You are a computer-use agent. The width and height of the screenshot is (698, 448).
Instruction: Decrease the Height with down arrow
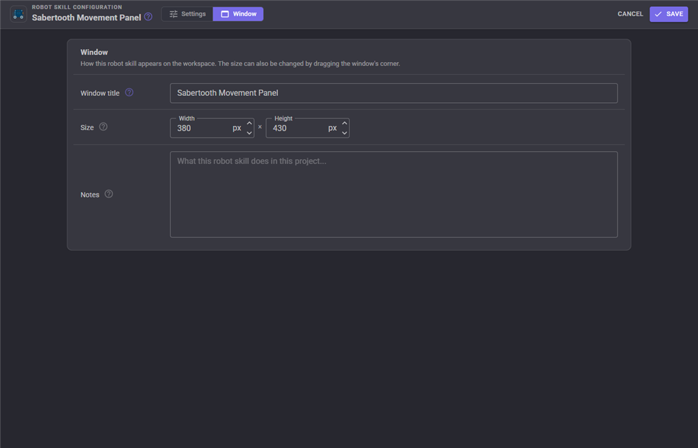point(344,133)
